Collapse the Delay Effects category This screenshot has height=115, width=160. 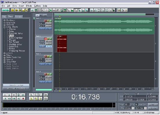point(4,27)
